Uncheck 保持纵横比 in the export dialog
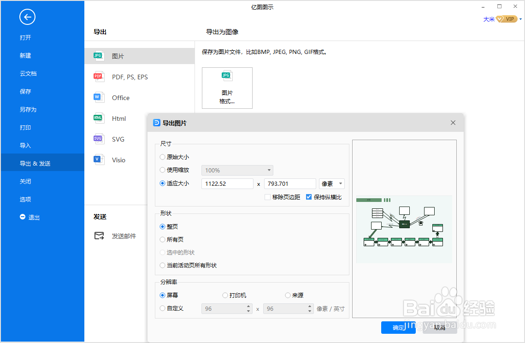This screenshot has width=525, height=343. [x=308, y=197]
